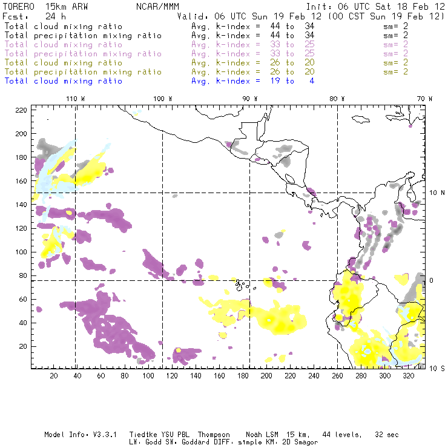Click the "Fcst: 24 h" forecast label
This screenshot has height=448, width=448.
pos(34,16)
